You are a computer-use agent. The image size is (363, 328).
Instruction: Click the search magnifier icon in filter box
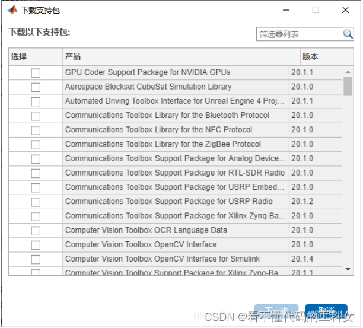pyautogui.click(x=348, y=34)
